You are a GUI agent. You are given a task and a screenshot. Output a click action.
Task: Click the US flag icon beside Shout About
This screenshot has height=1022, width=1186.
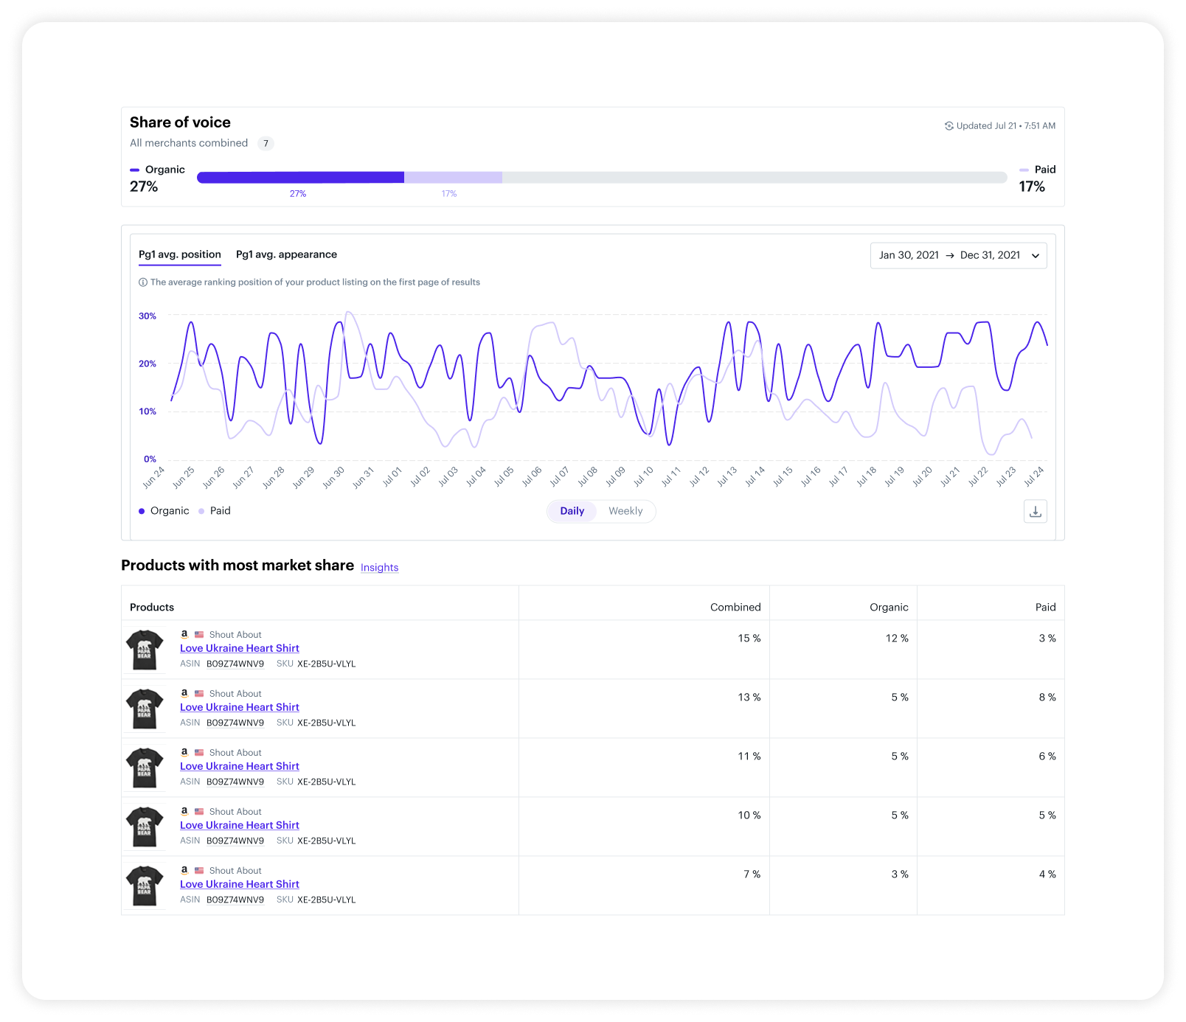coord(198,634)
